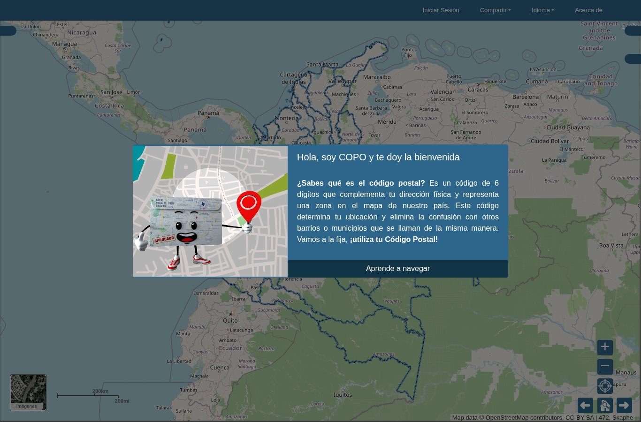641x422 pixels.
Task: Open Iniciar Sesión in the top bar
Action: point(441,10)
